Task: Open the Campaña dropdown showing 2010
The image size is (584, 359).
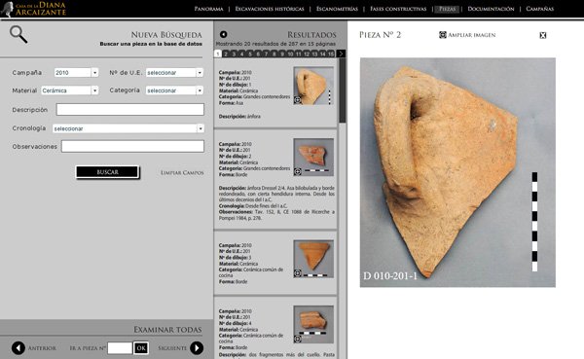Action: (x=76, y=73)
